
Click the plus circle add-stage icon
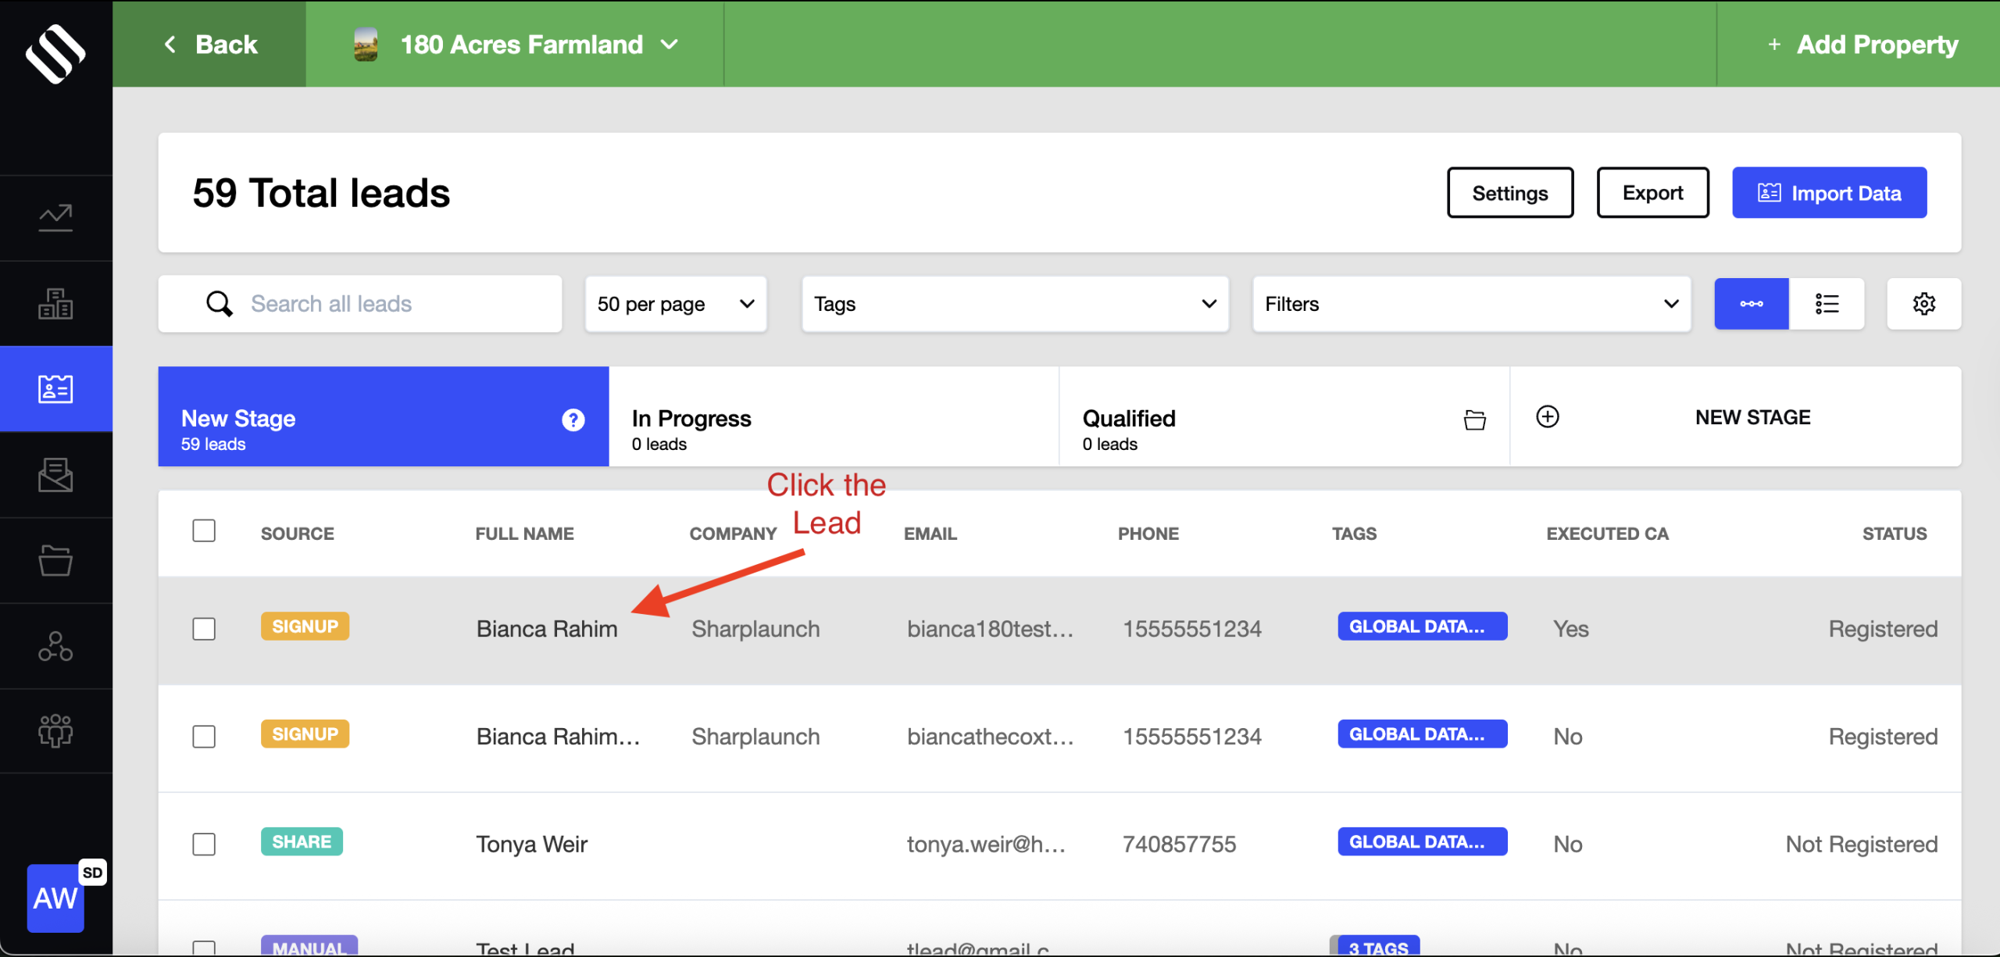[1547, 416]
